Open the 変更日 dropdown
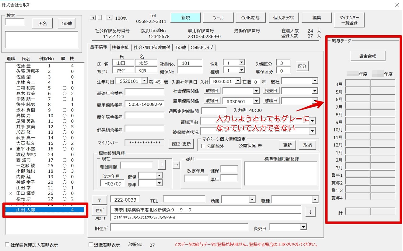 (303, 227)
